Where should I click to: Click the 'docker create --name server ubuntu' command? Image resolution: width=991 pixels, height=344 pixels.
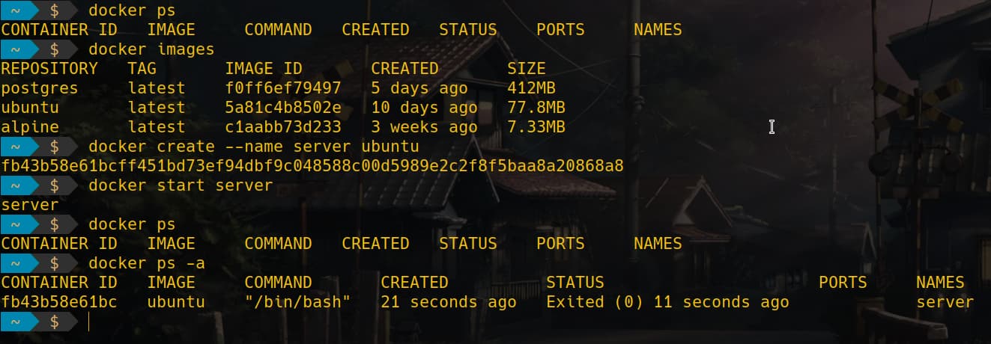253,147
